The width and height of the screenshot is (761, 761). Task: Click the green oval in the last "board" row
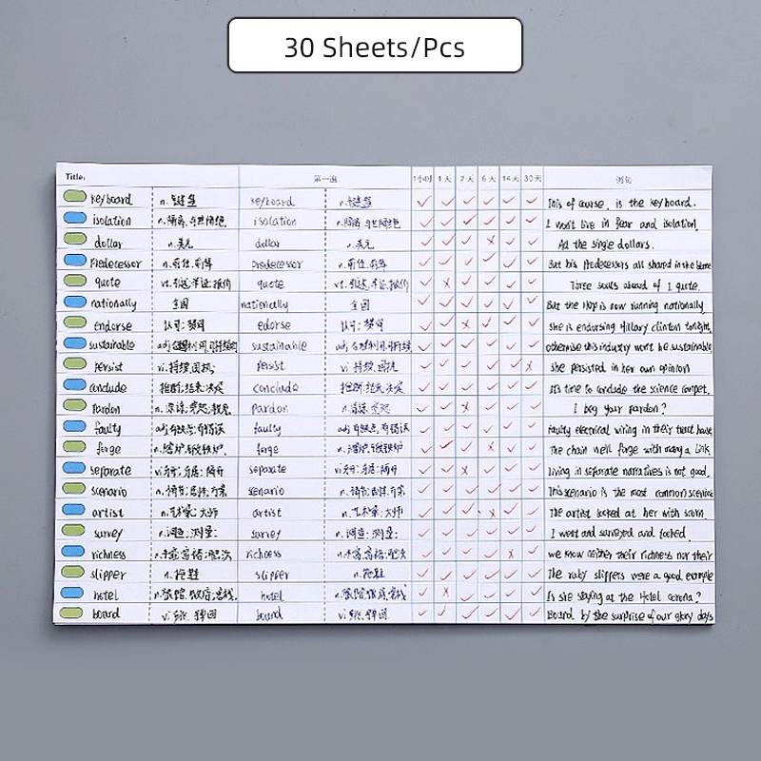click(x=73, y=613)
